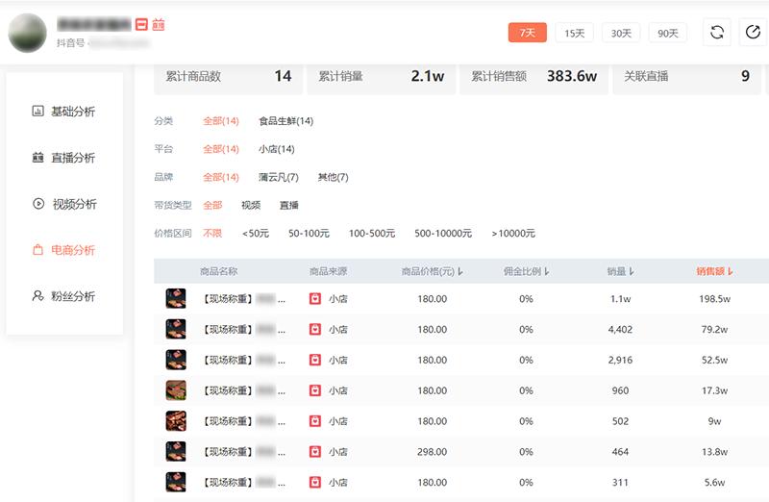Filter 带货类型 by 直播
This screenshot has width=769, height=502.
(x=289, y=205)
